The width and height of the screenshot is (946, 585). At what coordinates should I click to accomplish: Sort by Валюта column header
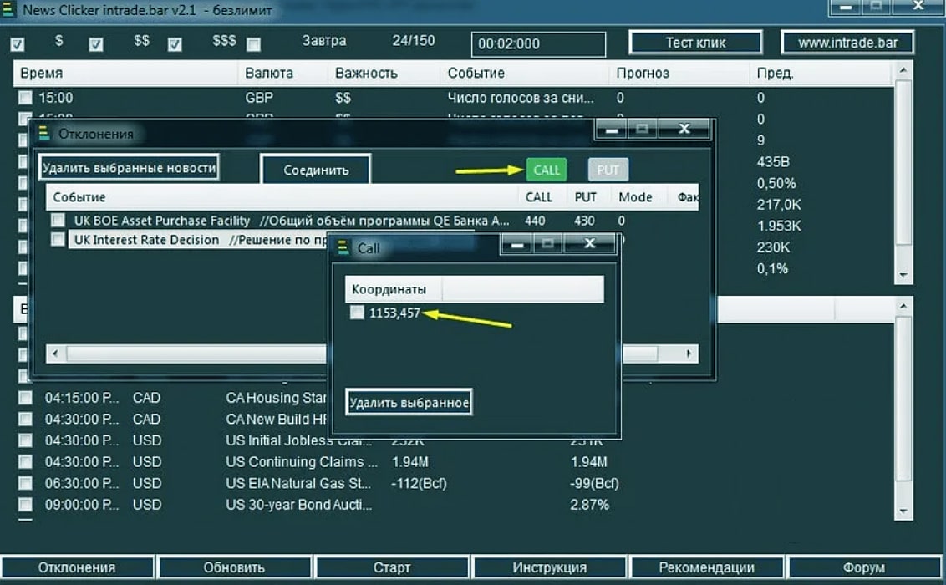[269, 73]
